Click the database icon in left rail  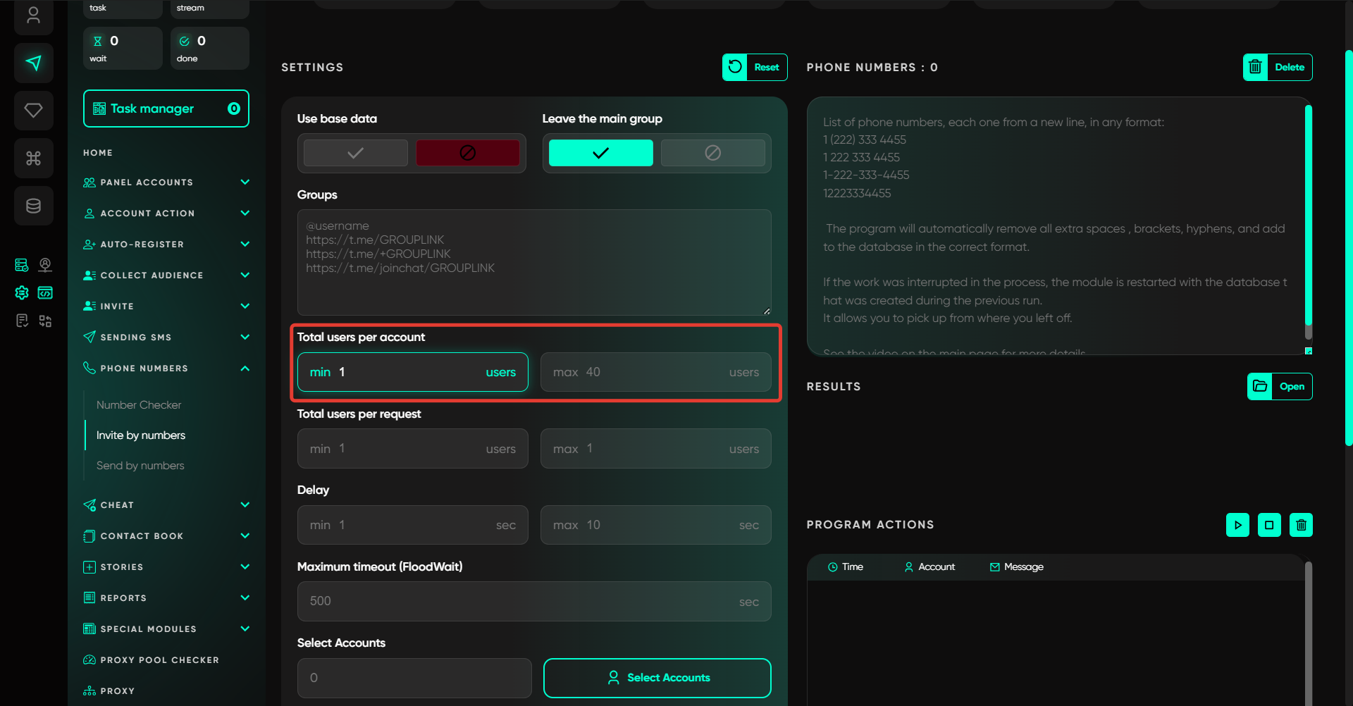point(33,206)
